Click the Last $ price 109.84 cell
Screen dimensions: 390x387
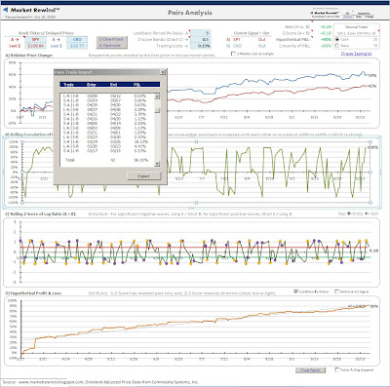coord(35,46)
